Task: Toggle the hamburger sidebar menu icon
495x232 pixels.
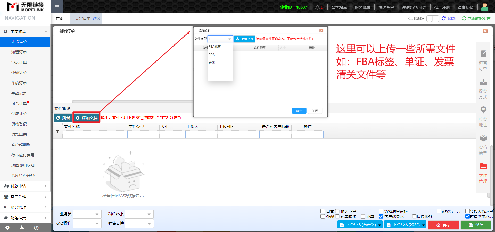Action: point(57,7)
